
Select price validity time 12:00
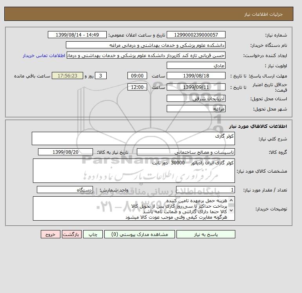click(137, 87)
